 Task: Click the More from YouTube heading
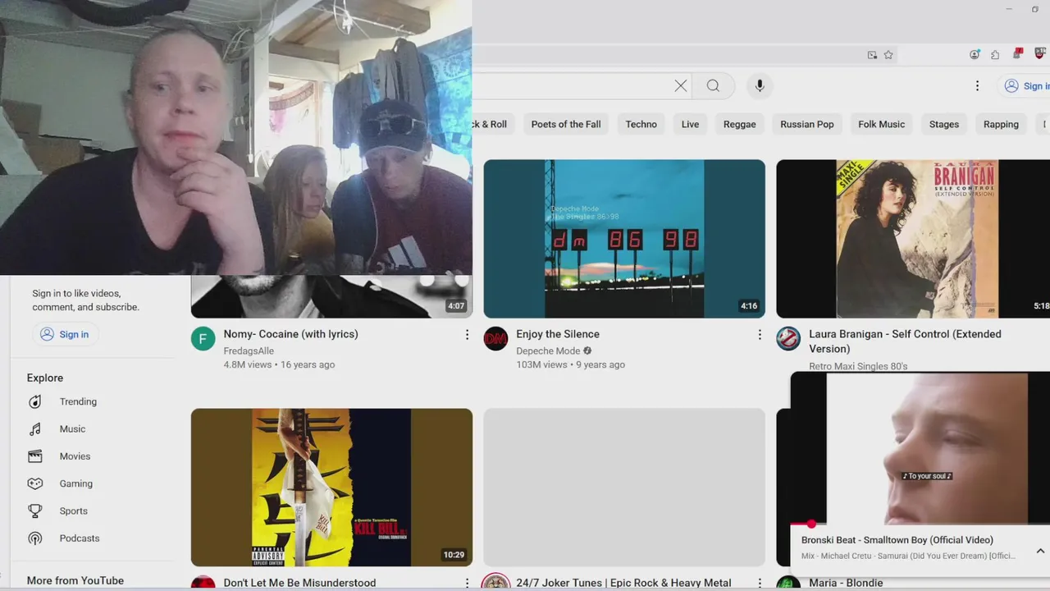coord(75,580)
